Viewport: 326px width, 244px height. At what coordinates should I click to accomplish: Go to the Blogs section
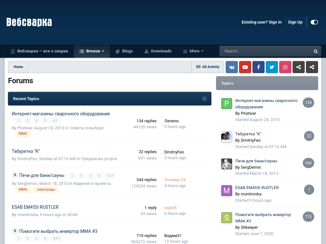[x=124, y=51]
